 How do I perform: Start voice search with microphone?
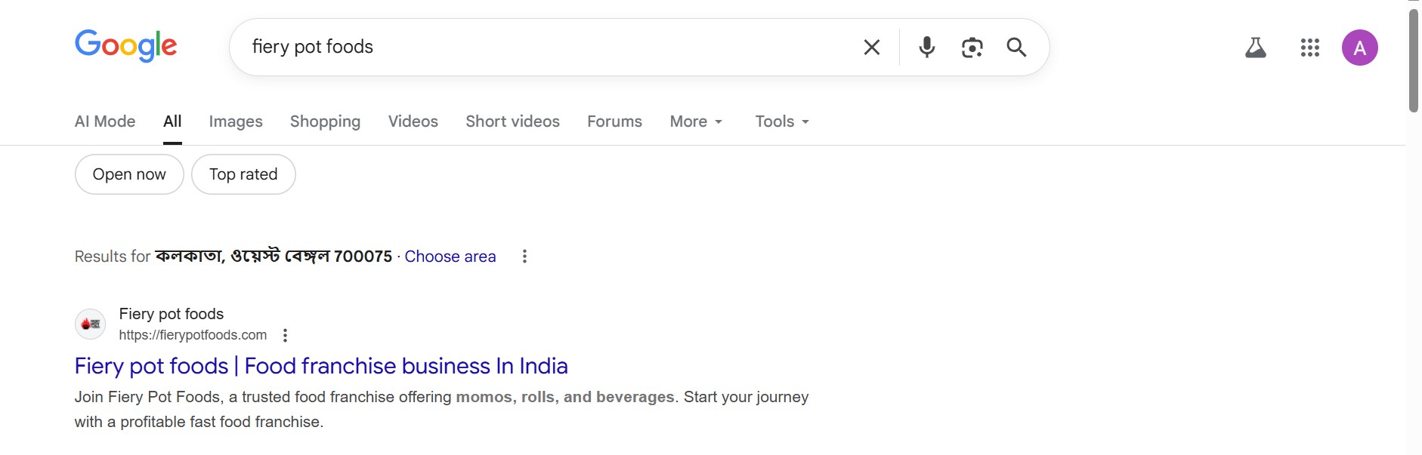click(x=926, y=48)
